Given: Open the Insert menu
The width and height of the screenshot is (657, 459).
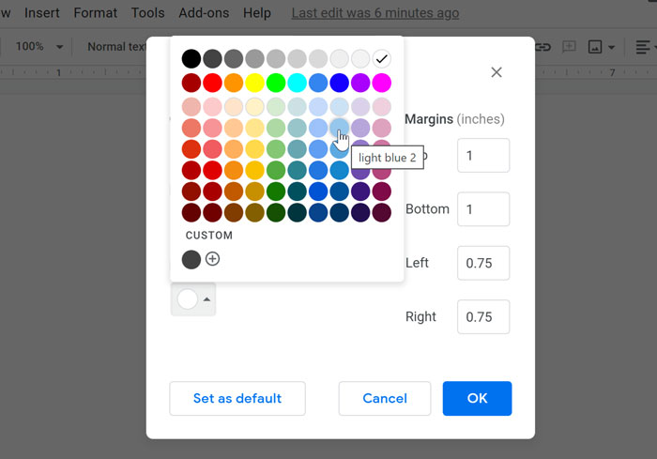Looking at the screenshot, I should pos(42,13).
